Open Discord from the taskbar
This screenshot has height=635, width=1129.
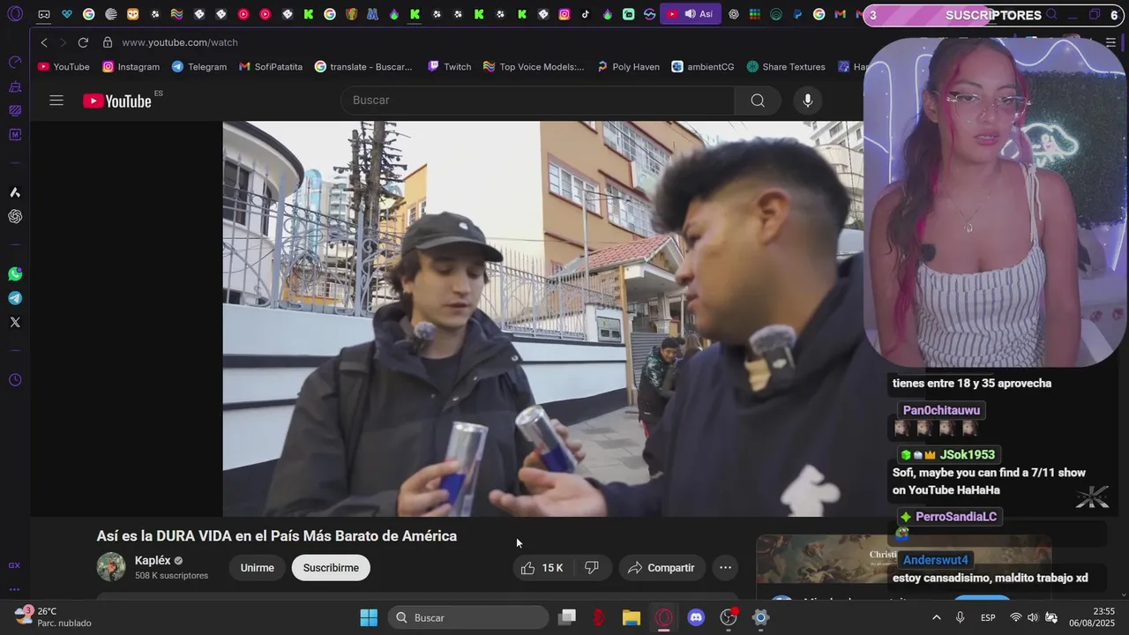pos(696,617)
